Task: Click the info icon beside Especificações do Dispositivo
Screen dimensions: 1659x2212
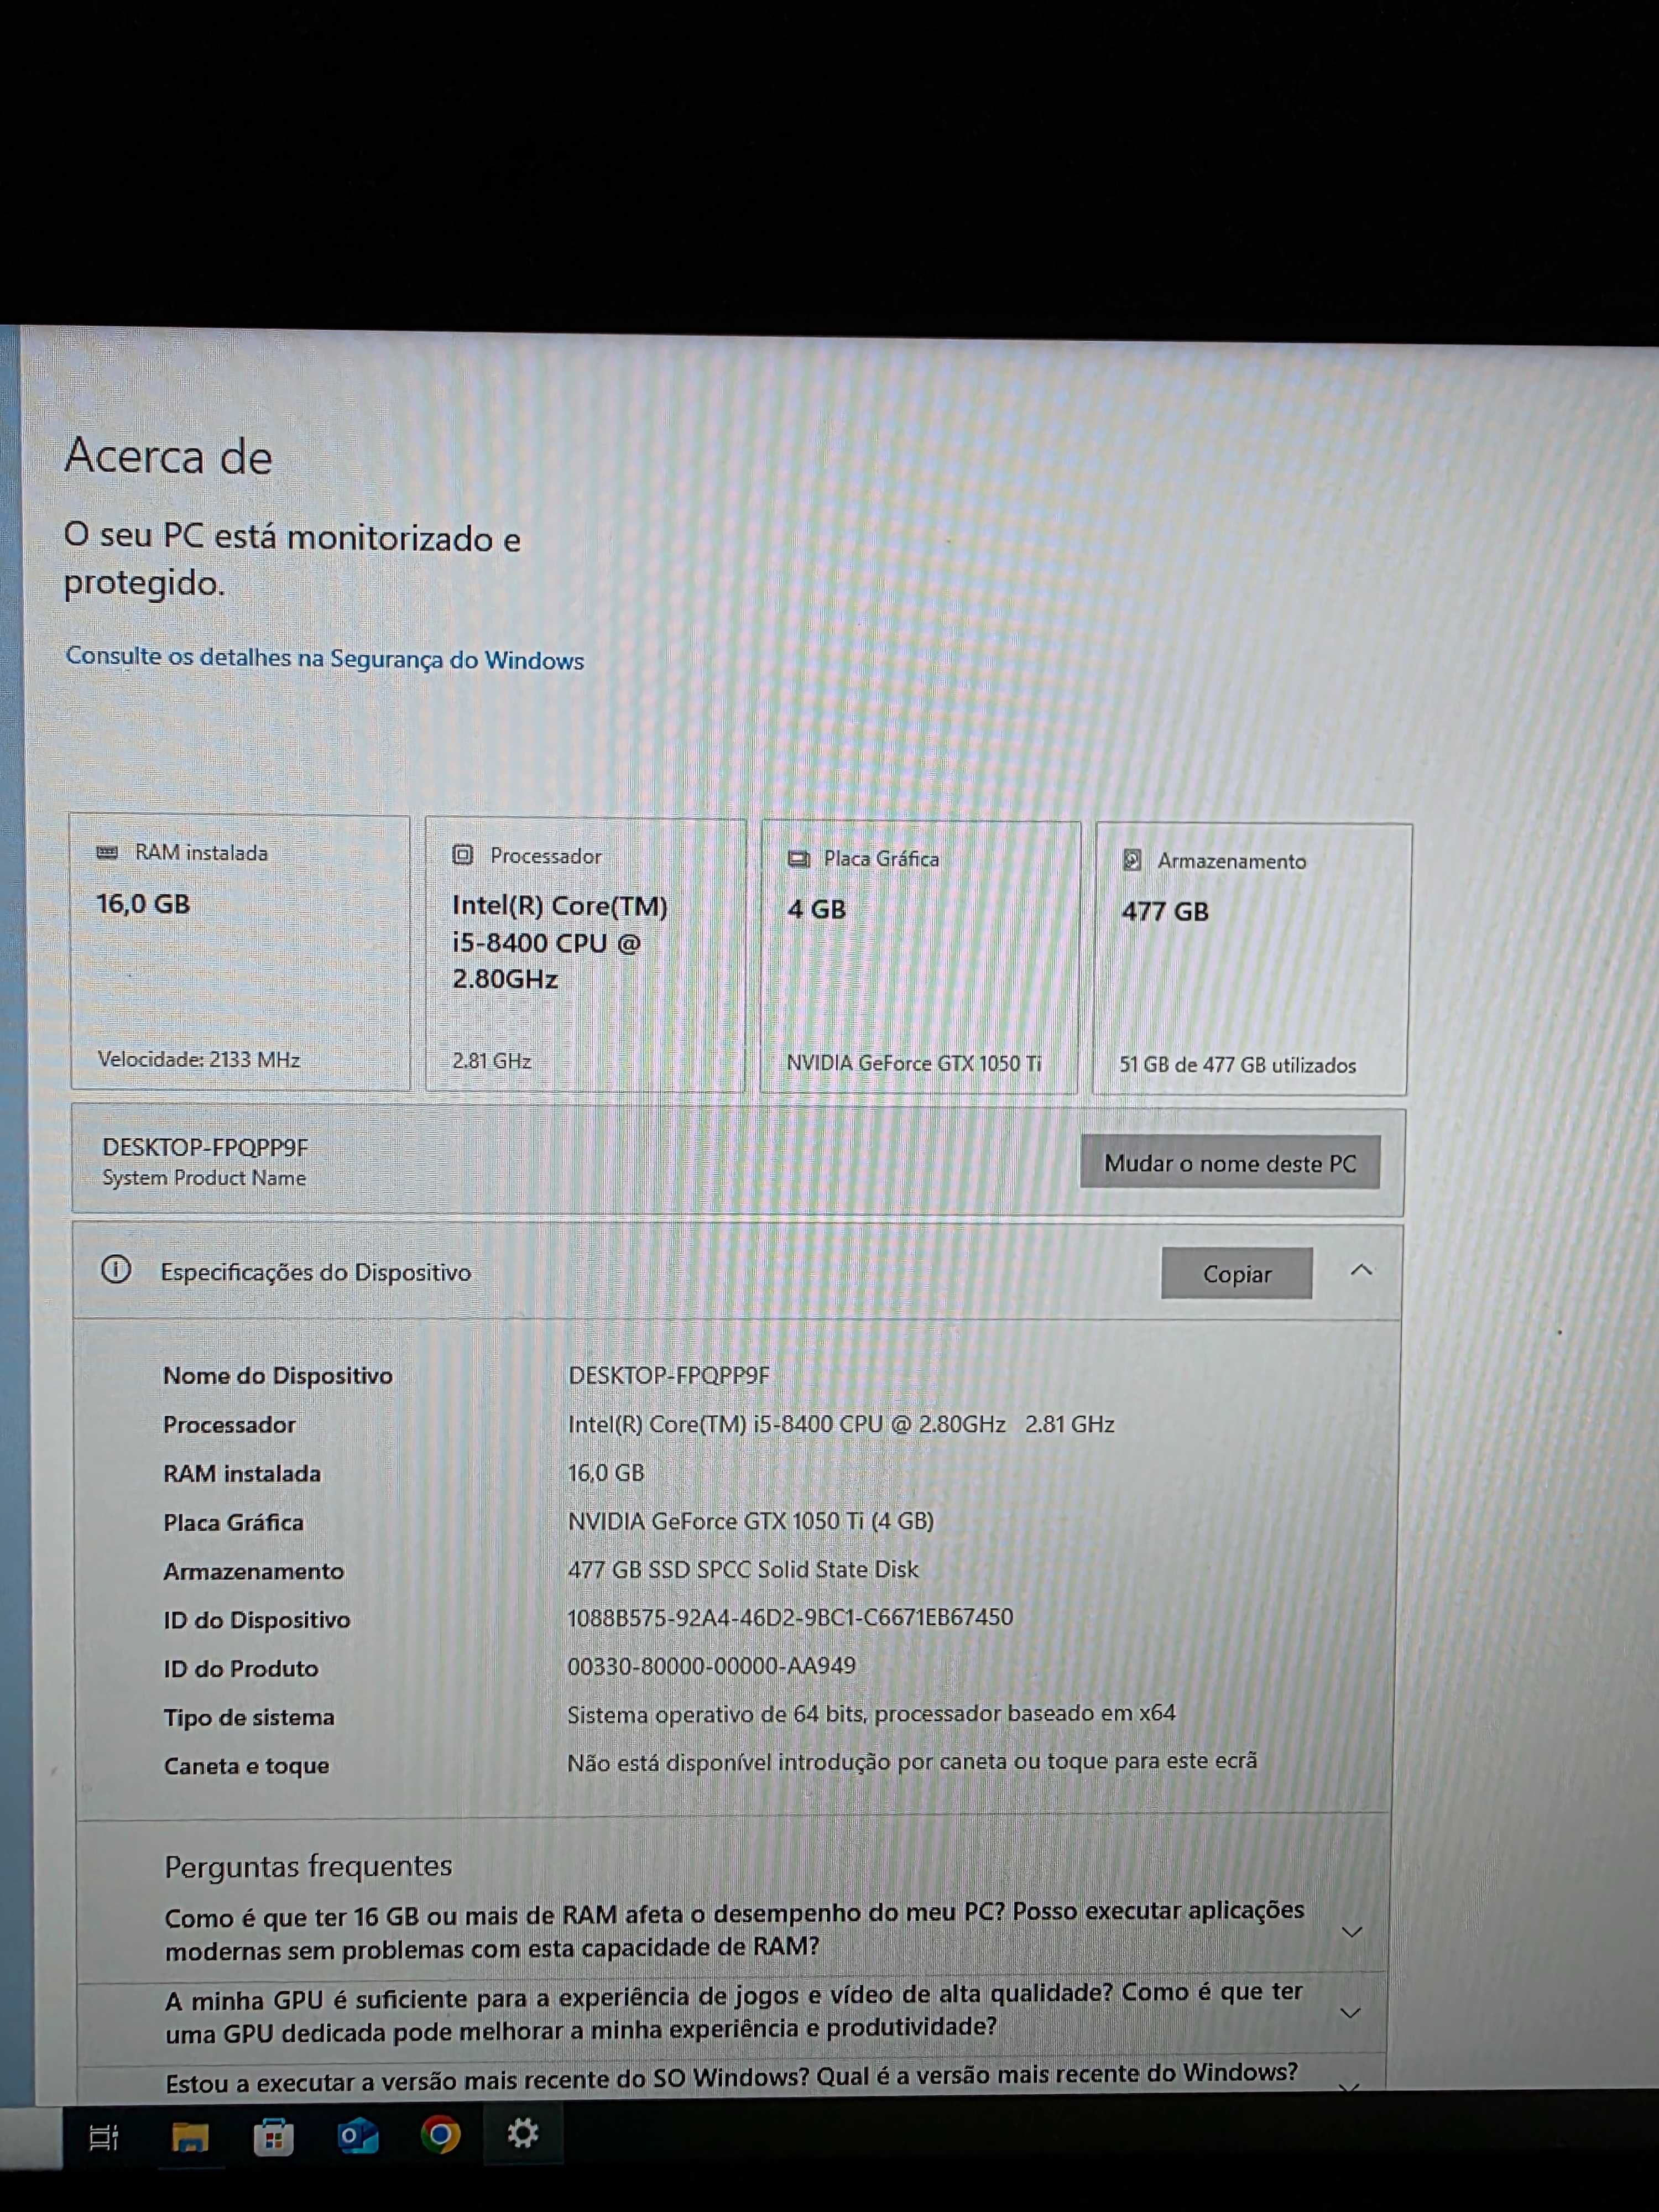Action: click(x=116, y=1270)
